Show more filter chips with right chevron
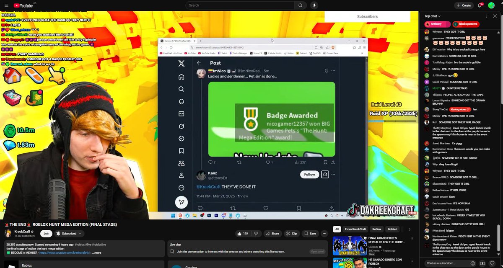The width and height of the screenshot is (503, 268). pyautogui.click(x=410, y=229)
